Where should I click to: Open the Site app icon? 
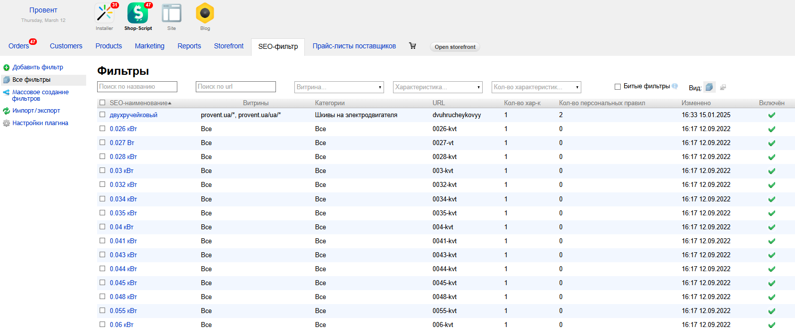pyautogui.click(x=171, y=13)
